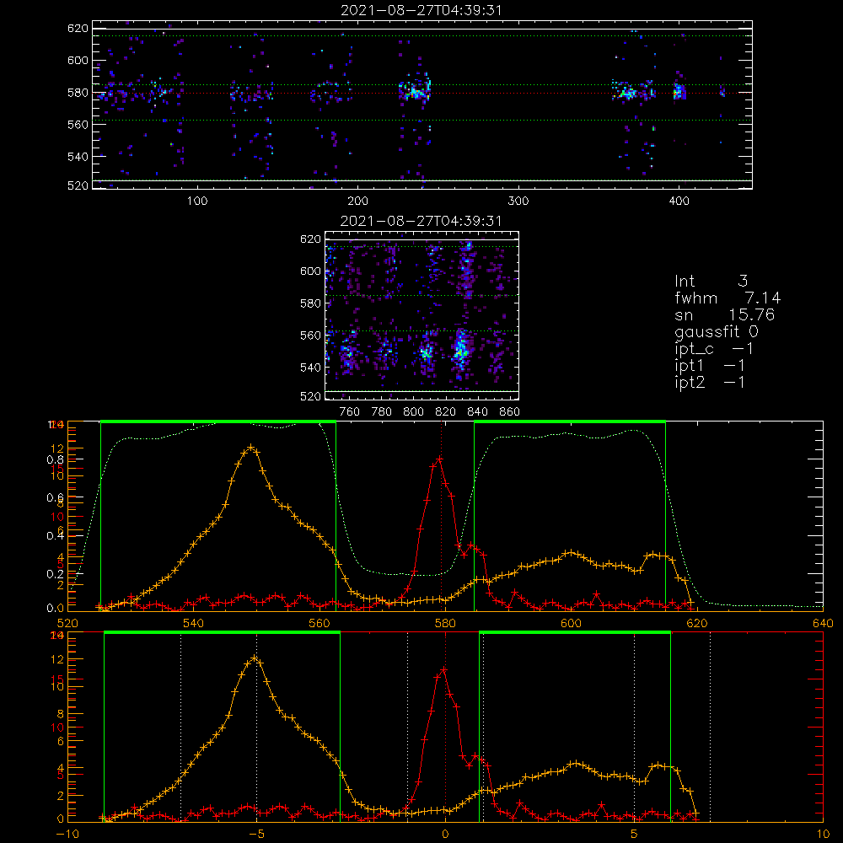Click x-axis label 620 of the upper profile plot
Screen dimensions: 843x843
pyautogui.click(x=697, y=623)
